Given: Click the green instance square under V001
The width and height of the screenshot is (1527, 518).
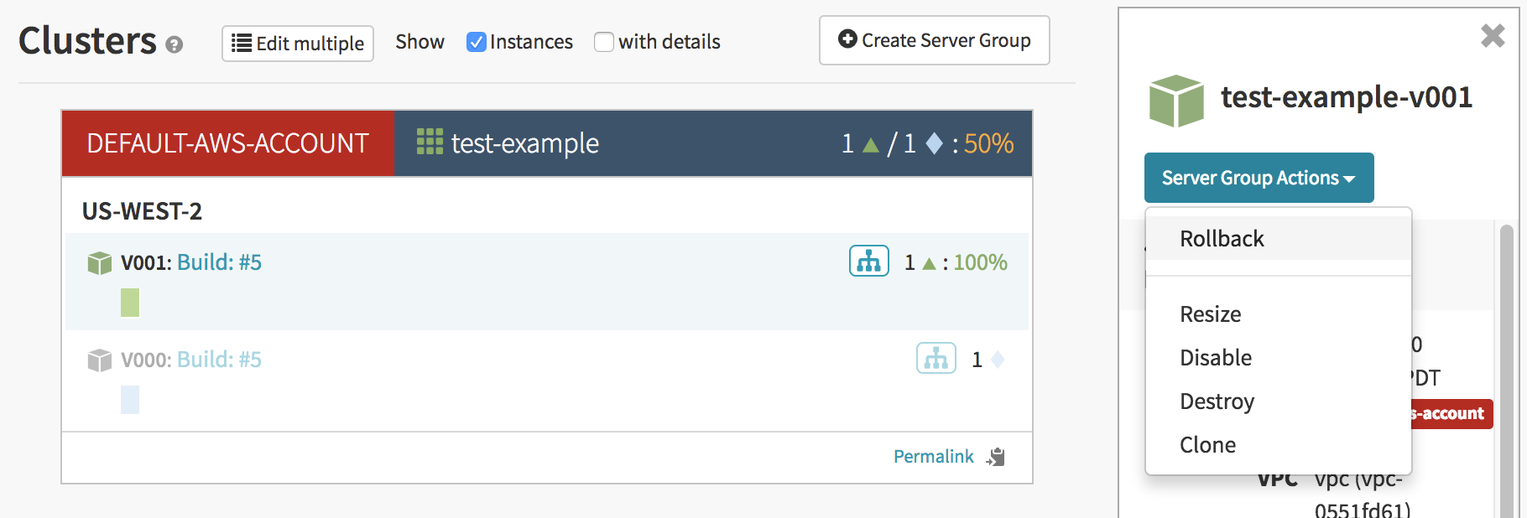Looking at the screenshot, I should pyautogui.click(x=130, y=303).
